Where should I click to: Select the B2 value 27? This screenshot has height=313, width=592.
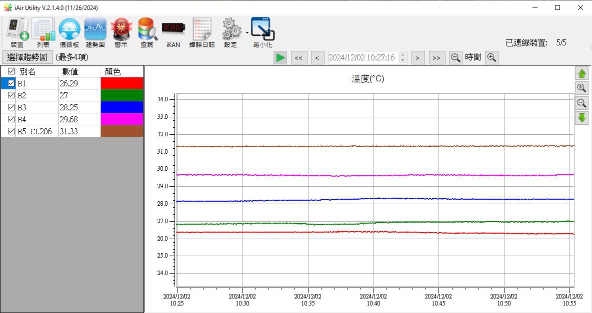point(79,95)
